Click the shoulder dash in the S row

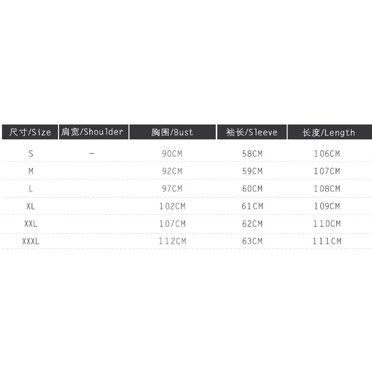pos(92,153)
